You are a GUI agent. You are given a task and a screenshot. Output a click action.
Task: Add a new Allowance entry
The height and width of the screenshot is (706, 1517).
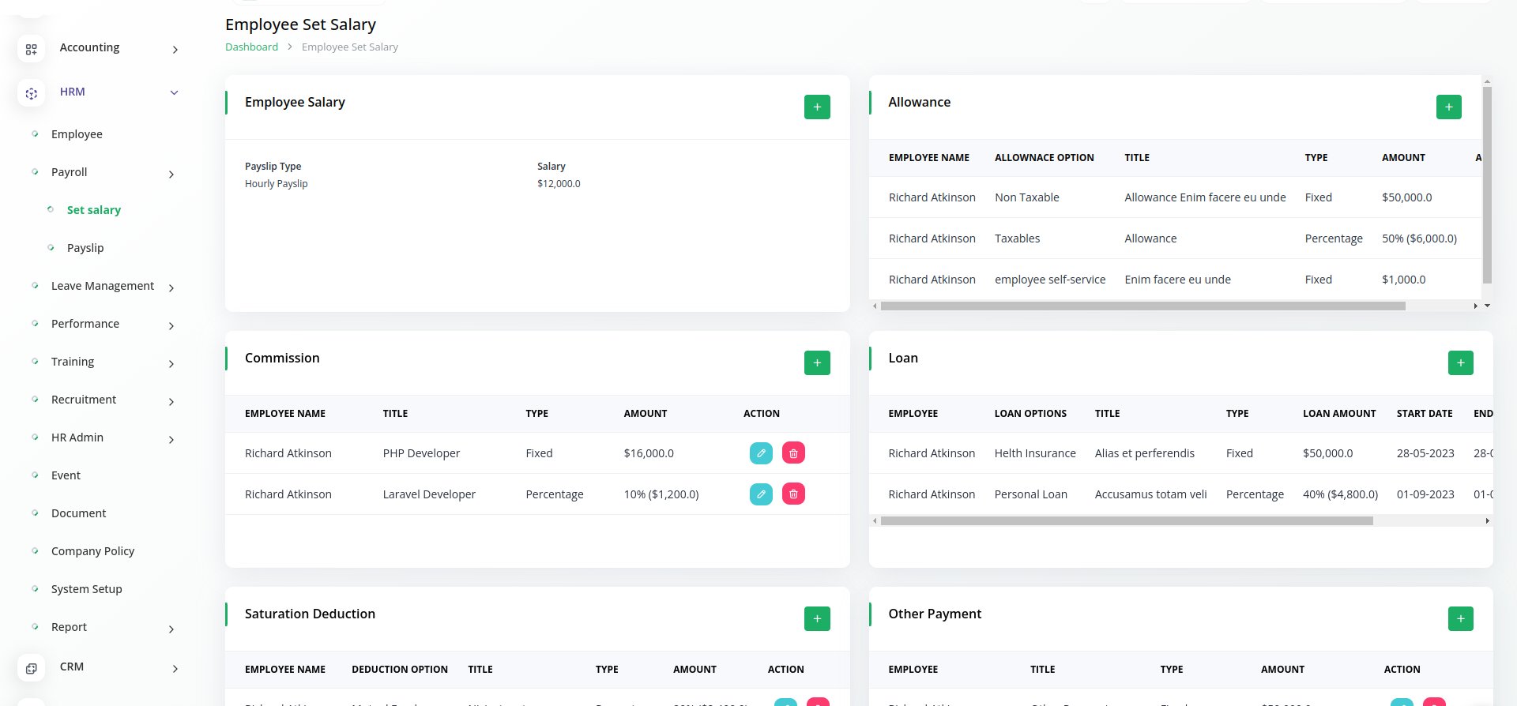[x=1448, y=107]
